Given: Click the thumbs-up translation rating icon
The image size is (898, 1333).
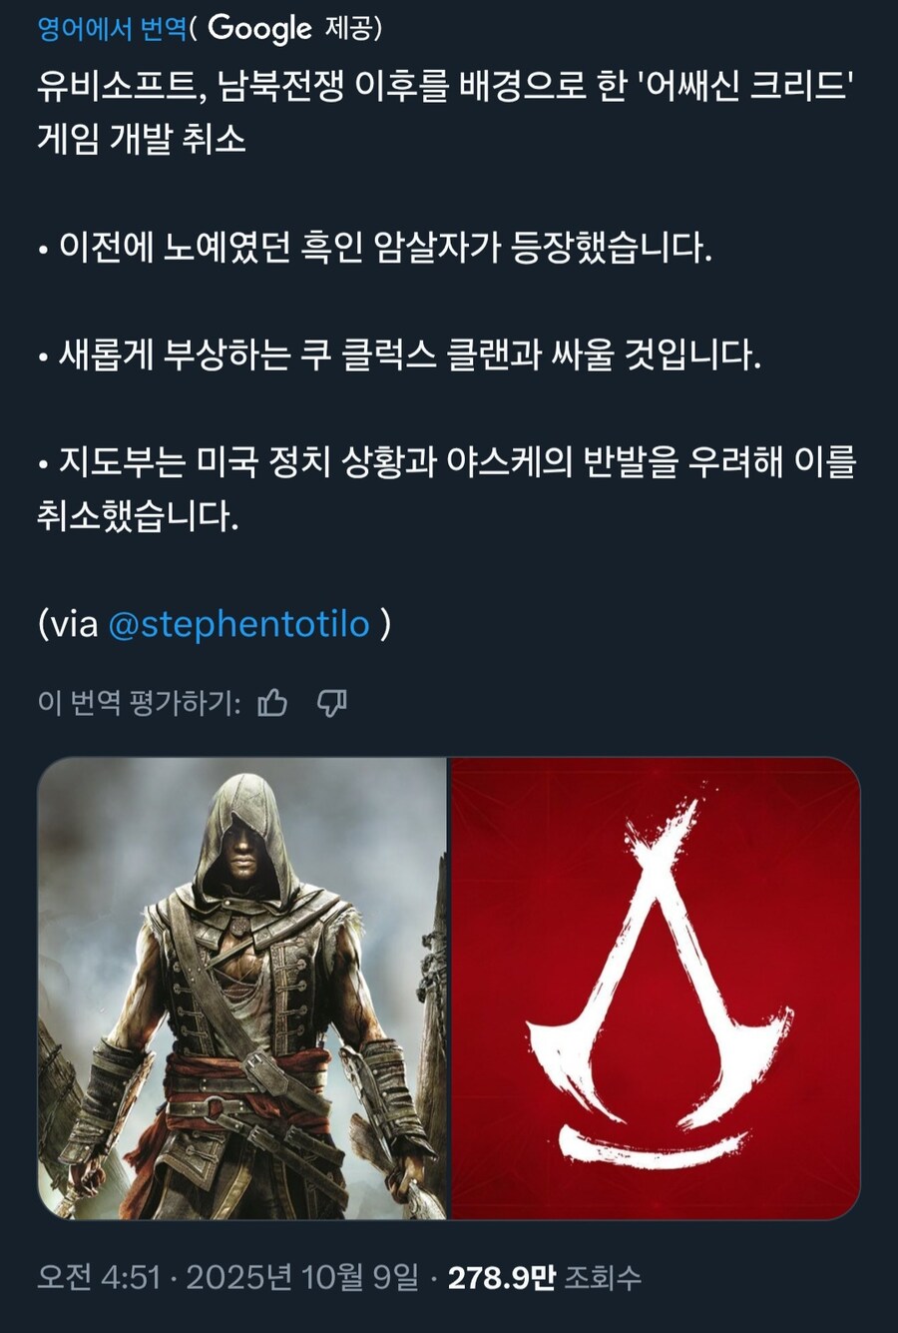Looking at the screenshot, I should point(272,703).
